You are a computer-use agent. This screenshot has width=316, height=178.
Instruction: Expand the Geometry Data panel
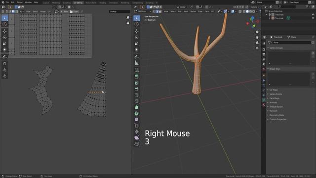pyautogui.click(x=276, y=115)
